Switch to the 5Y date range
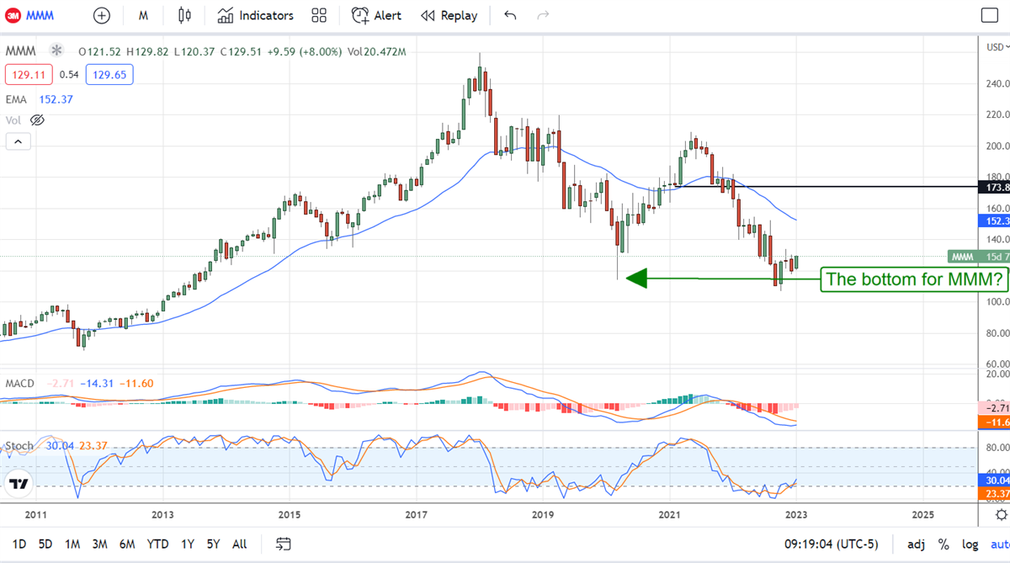Image resolution: width=1010 pixels, height=563 pixels. pyautogui.click(x=213, y=544)
